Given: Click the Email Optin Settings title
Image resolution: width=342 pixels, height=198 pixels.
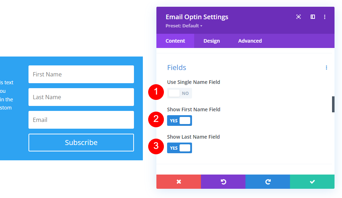Looking at the screenshot, I should point(197,17).
